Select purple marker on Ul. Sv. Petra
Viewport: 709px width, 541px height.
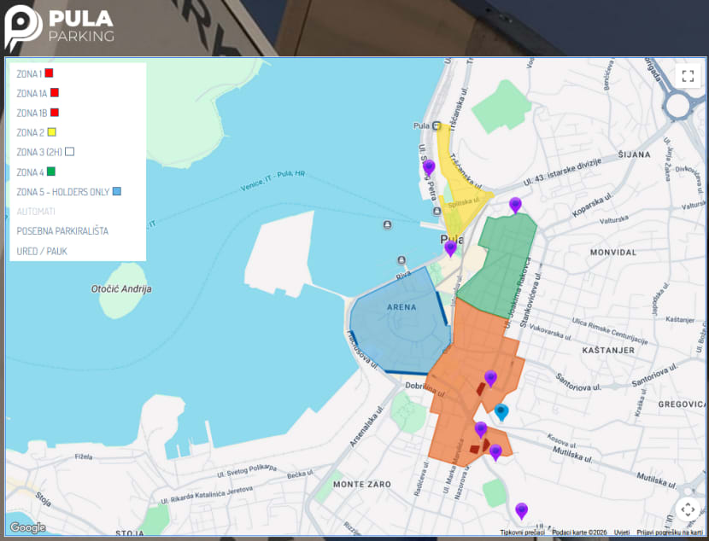tap(429, 166)
